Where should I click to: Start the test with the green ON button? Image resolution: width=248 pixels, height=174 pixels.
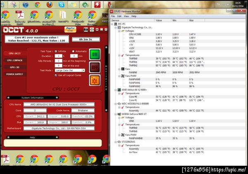(x=95, y=55)
